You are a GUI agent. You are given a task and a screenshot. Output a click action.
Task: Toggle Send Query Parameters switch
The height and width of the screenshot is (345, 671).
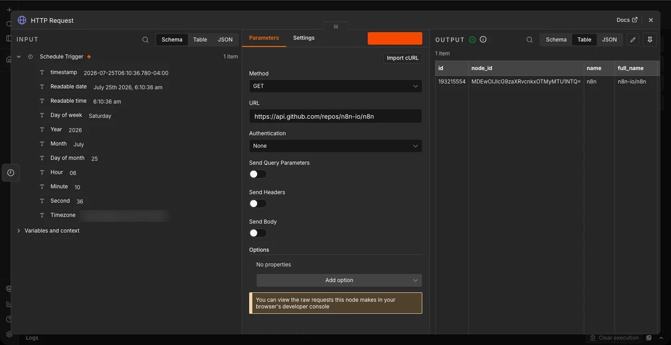(x=258, y=174)
